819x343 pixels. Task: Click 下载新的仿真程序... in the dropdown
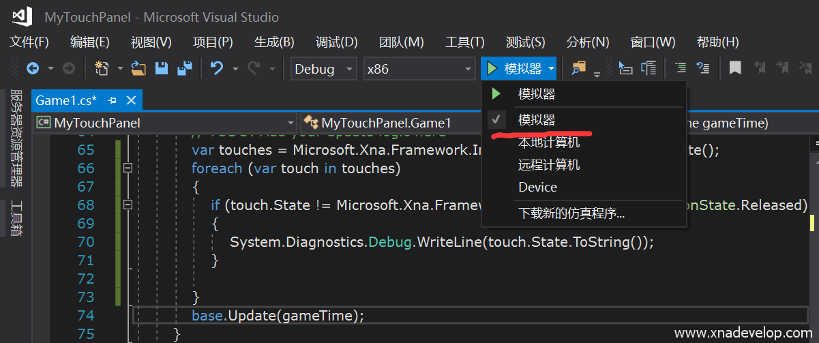click(x=571, y=213)
